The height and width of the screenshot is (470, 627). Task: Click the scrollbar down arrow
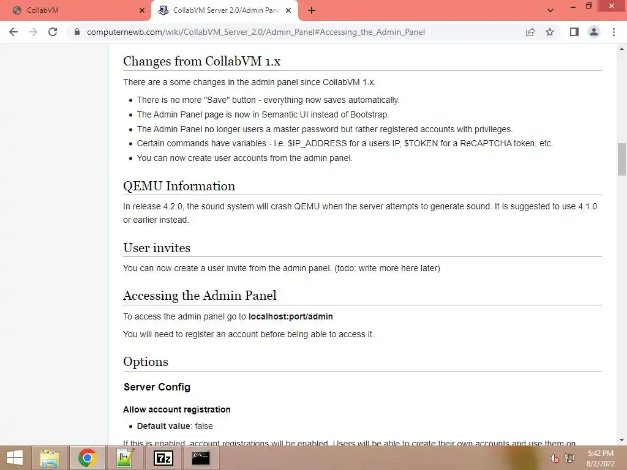tap(622, 440)
